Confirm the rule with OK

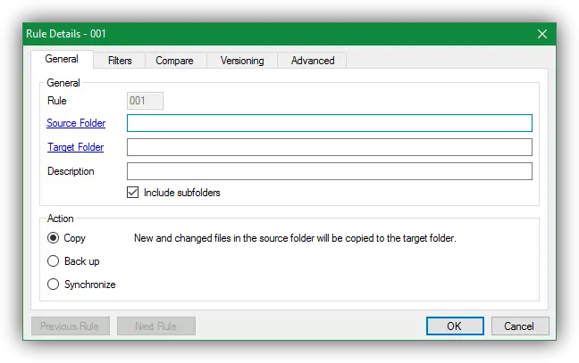click(x=455, y=326)
